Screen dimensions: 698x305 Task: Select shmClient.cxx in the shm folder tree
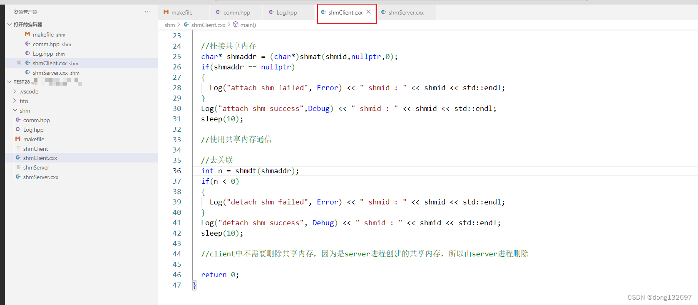81,158
